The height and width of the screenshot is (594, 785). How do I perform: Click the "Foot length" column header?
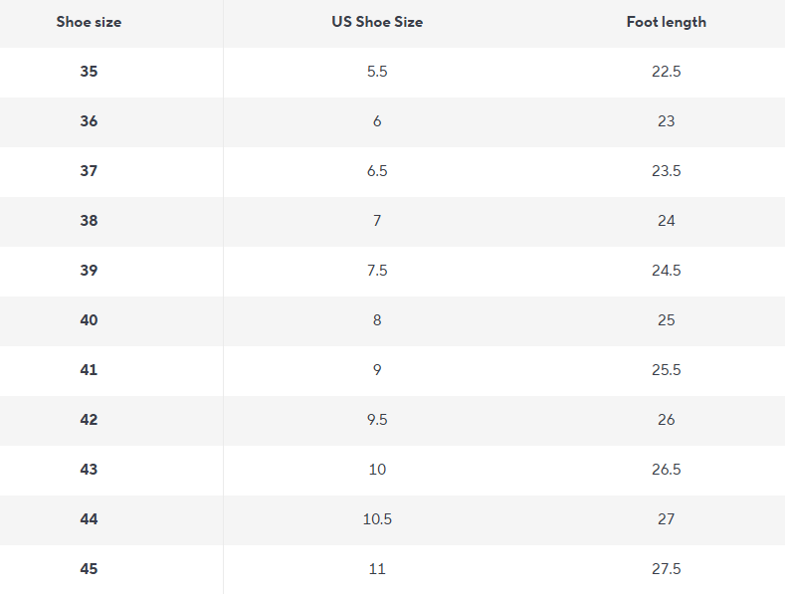tap(666, 22)
